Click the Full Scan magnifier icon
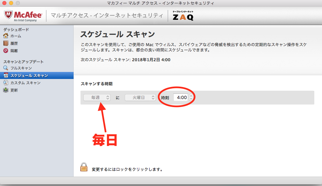The width and height of the screenshot is (322, 186). (6, 68)
